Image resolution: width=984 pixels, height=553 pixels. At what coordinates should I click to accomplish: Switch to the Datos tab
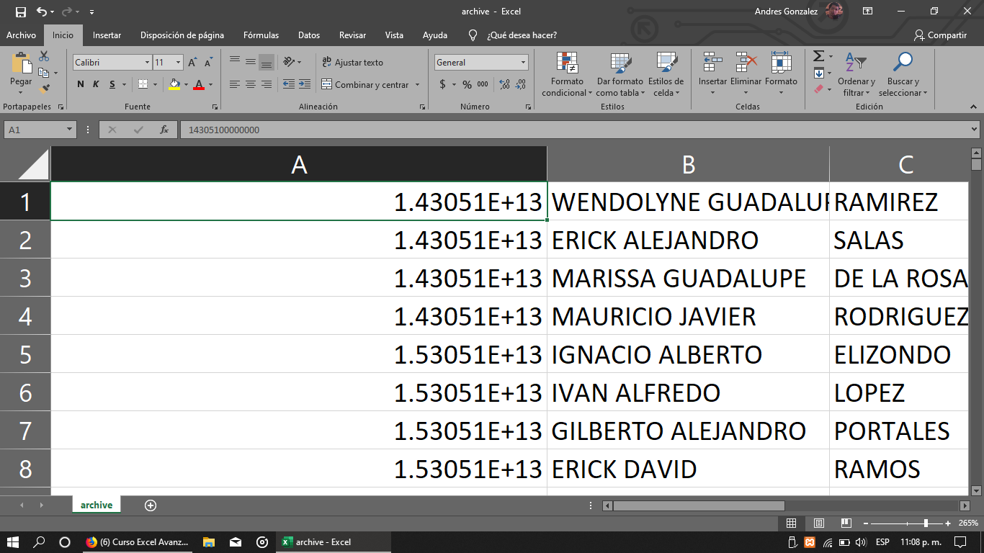(309, 35)
